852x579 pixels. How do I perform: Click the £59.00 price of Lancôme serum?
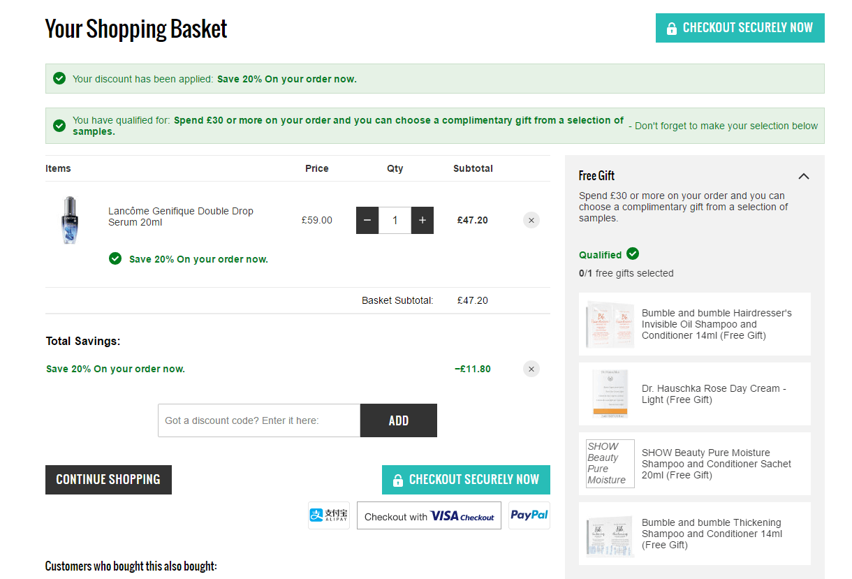(317, 220)
